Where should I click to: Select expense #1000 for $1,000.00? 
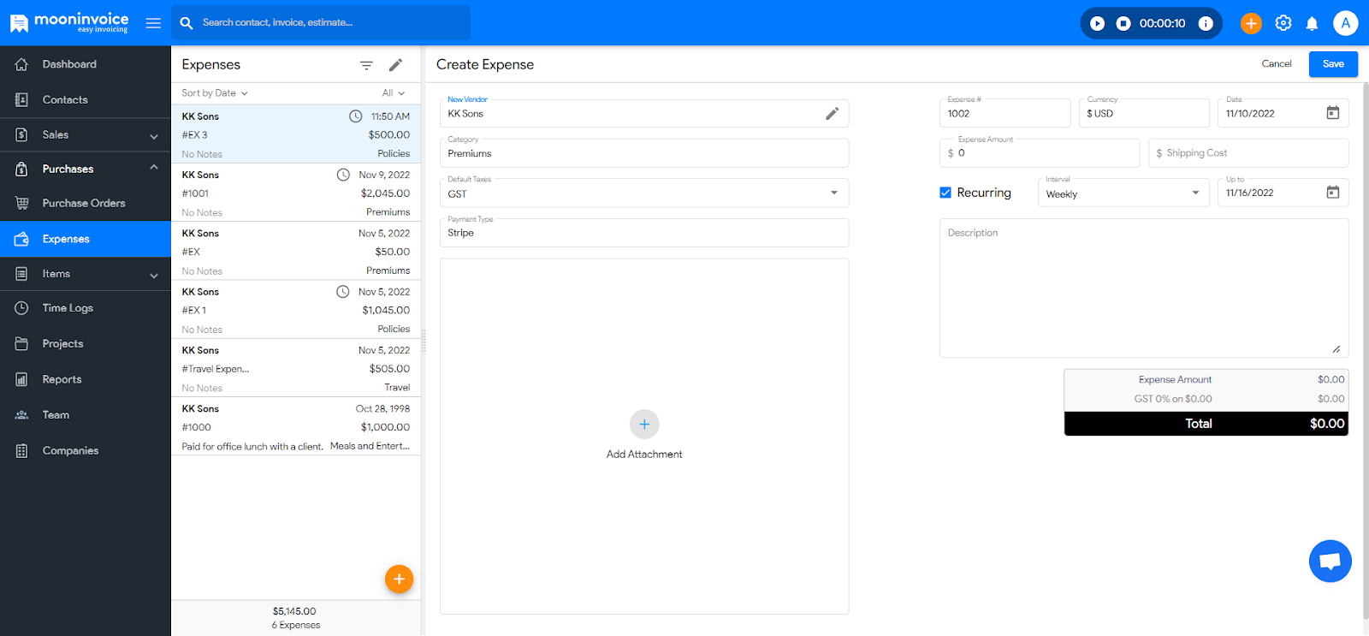[x=296, y=427]
